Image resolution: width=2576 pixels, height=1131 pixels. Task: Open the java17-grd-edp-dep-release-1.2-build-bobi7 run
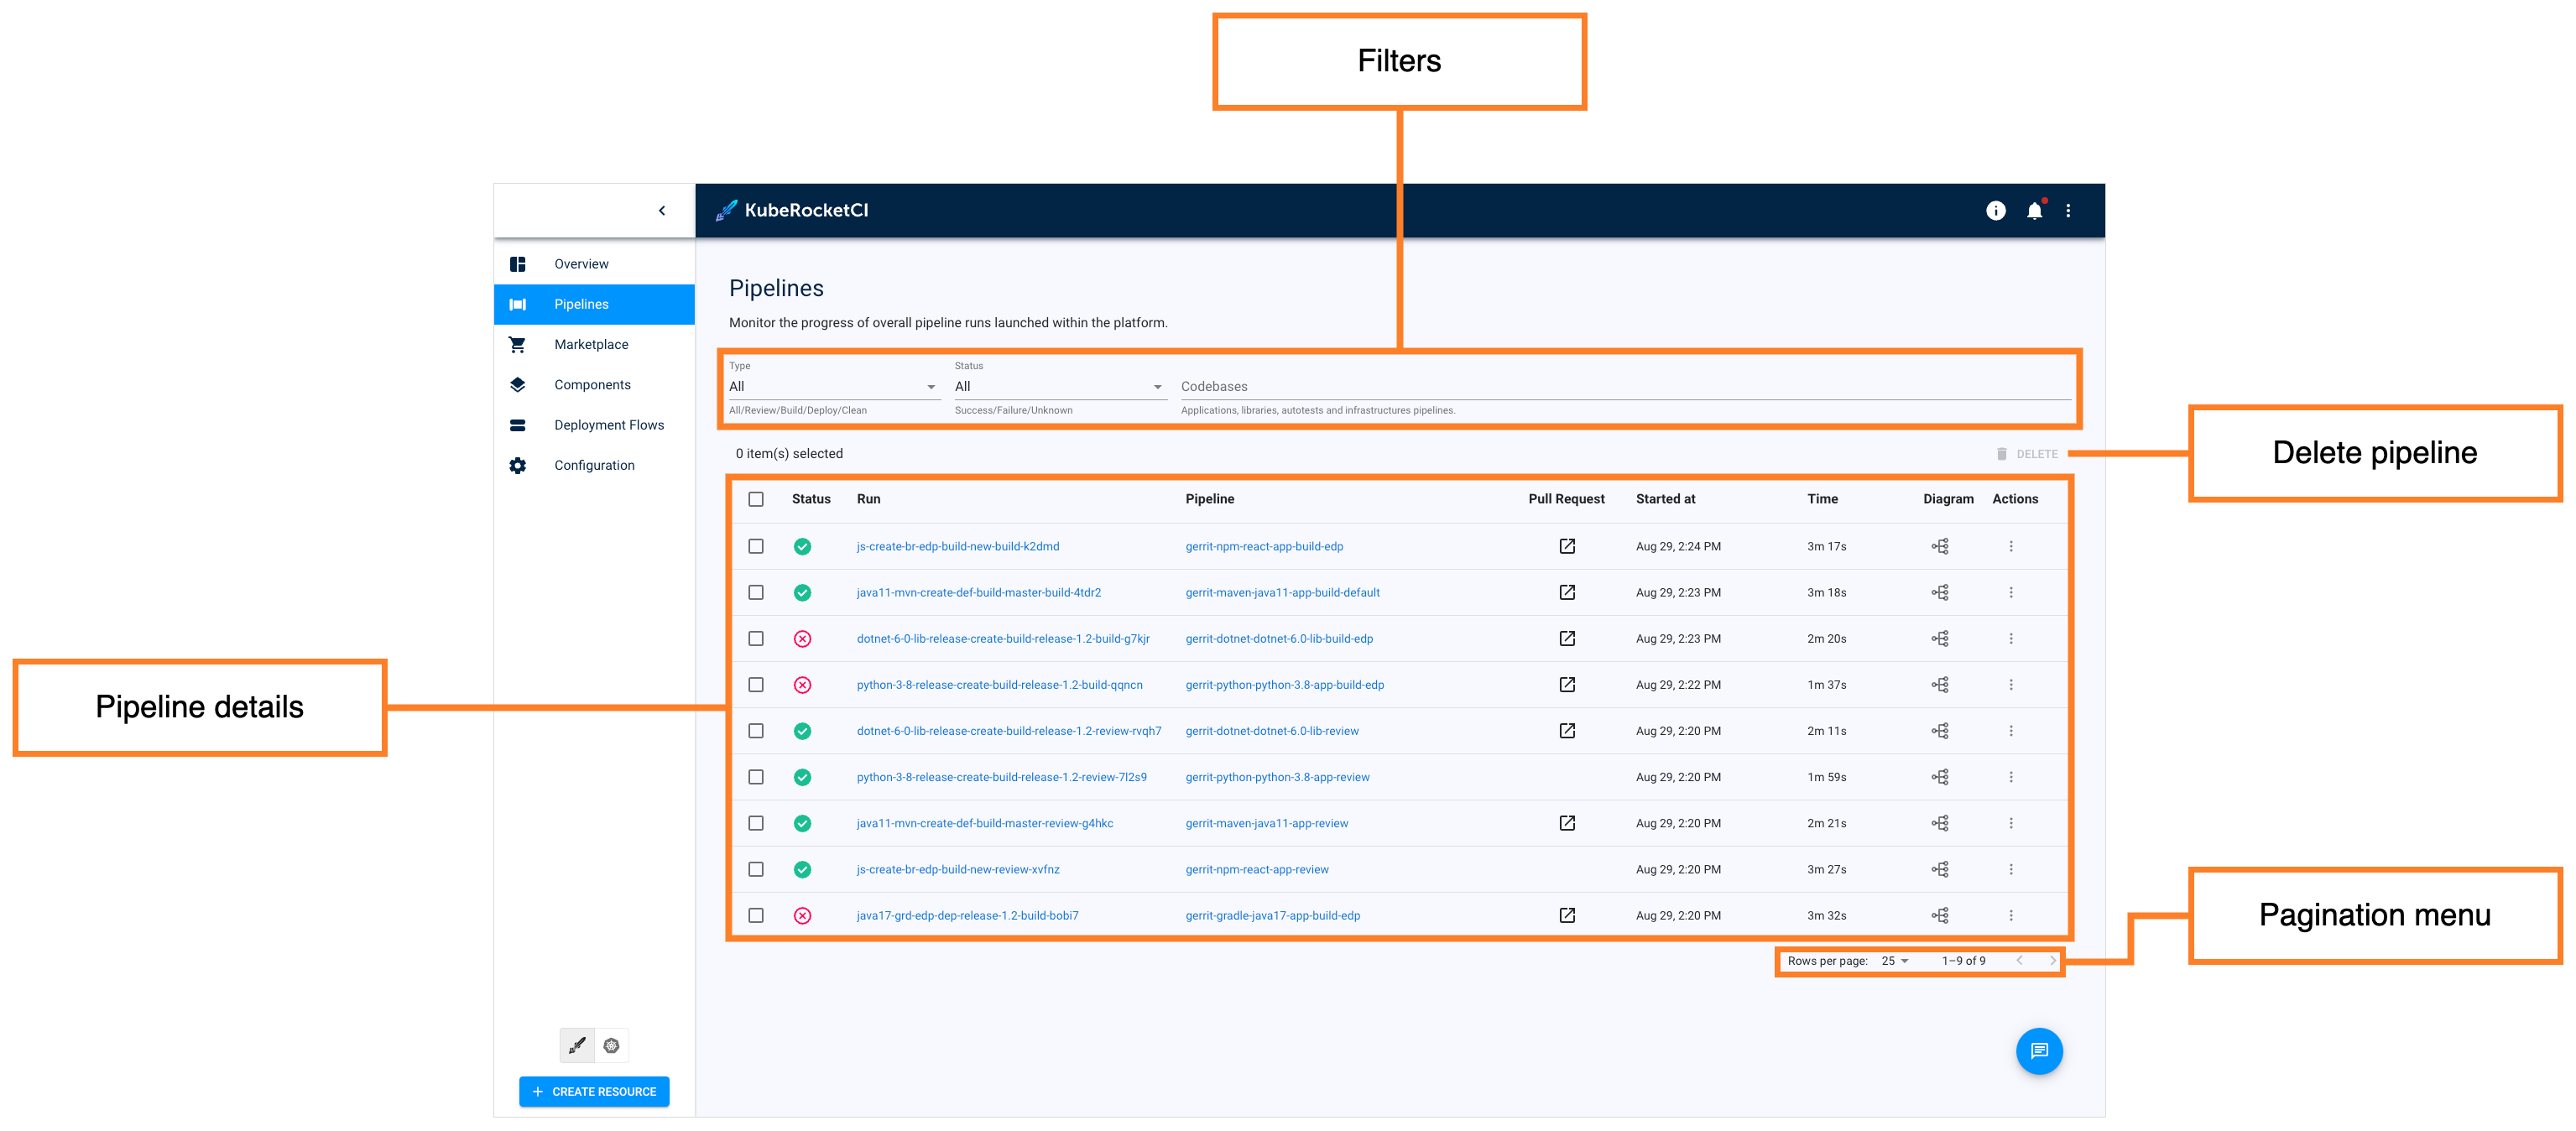pos(967,915)
